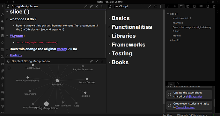The height and width of the screenshot is (116, 220).
Task: Expand the Books heading
Action: 109,62
